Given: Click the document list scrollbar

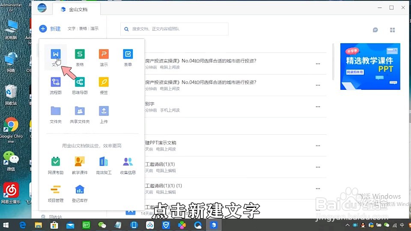Looking at the screenshot, I should [x=333, y=62].
